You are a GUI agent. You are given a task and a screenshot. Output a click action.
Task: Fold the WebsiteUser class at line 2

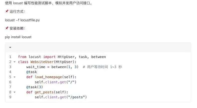(14, 62)
